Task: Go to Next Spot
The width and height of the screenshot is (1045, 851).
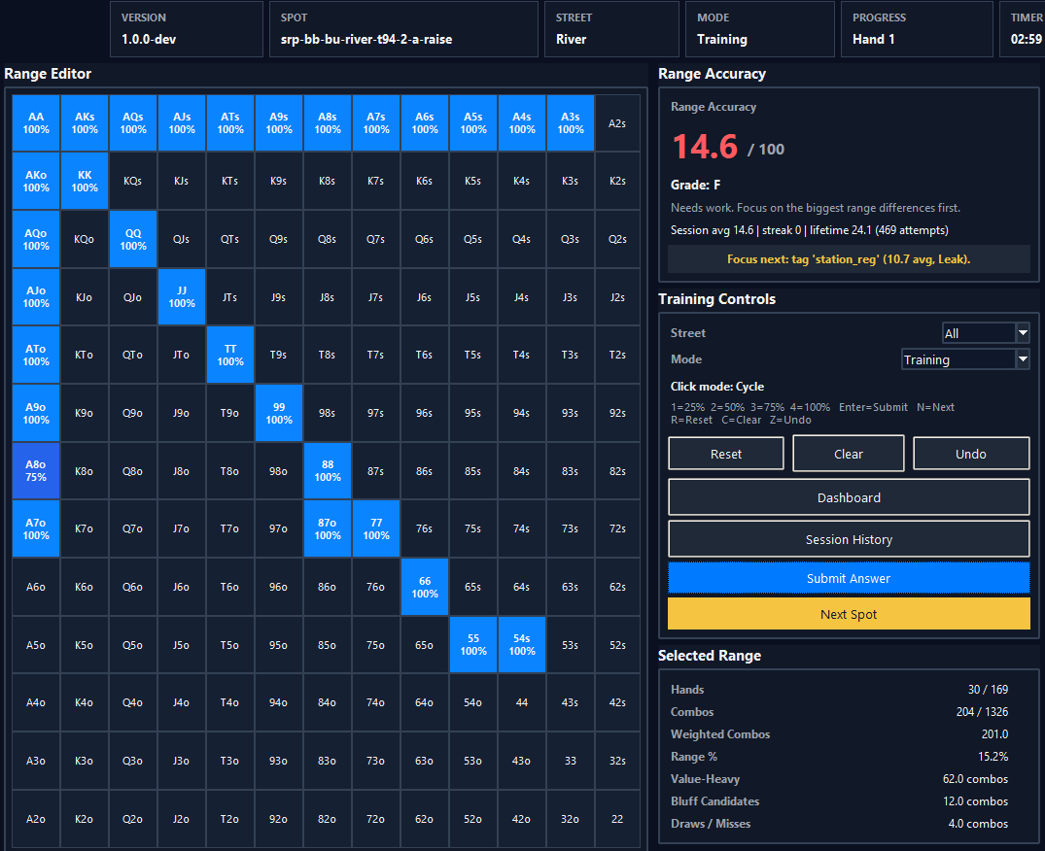Action: pos(849,614)
